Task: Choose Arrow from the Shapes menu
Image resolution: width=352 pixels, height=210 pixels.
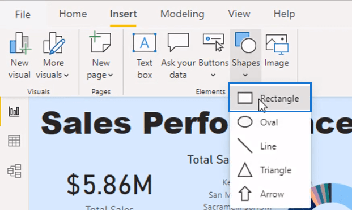Action: click(270, 194)
